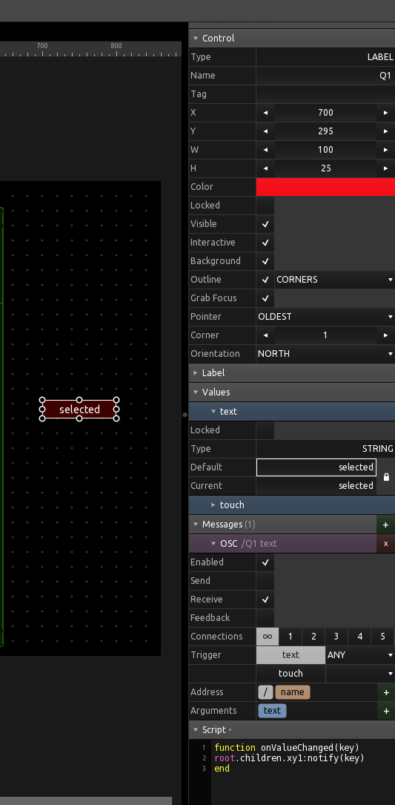Viewport: 395px width, 805px height.
Task: Toggle the touch trigger button
Action: tap(291, 673)
